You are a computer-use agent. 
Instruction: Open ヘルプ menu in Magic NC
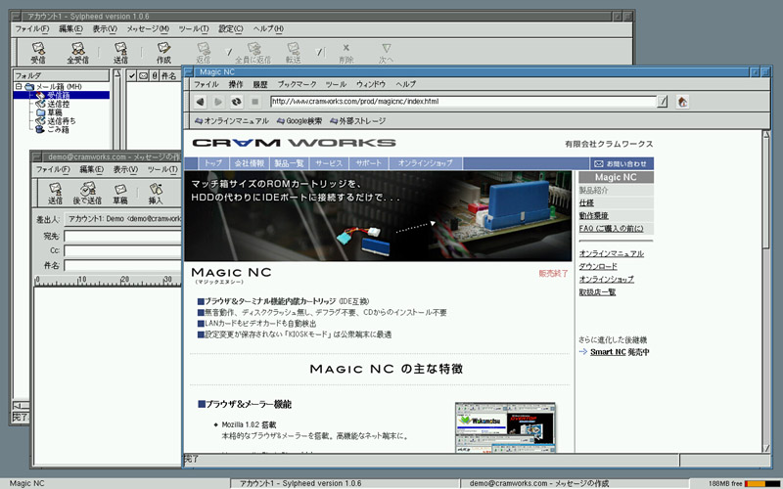point(405,84)
